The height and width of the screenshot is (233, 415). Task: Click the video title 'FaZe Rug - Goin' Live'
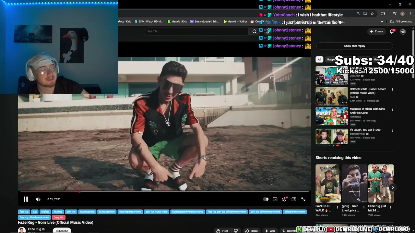coord(55,222)
